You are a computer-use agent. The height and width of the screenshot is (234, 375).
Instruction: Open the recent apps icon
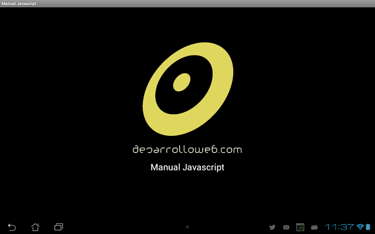(x=59, y=227)
